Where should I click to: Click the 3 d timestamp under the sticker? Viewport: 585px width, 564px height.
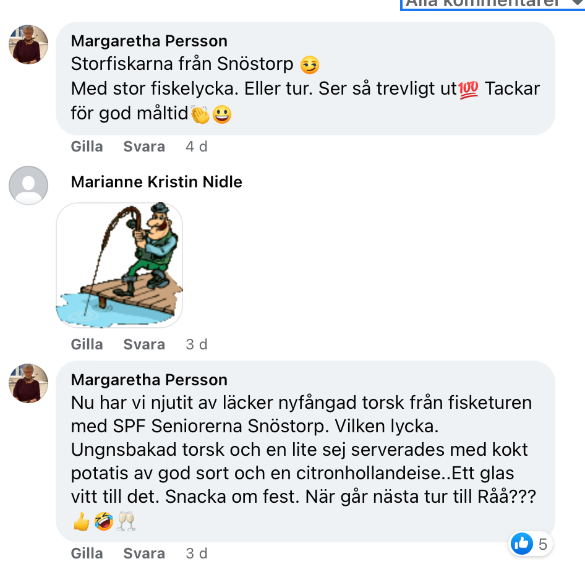pos(197,344)
